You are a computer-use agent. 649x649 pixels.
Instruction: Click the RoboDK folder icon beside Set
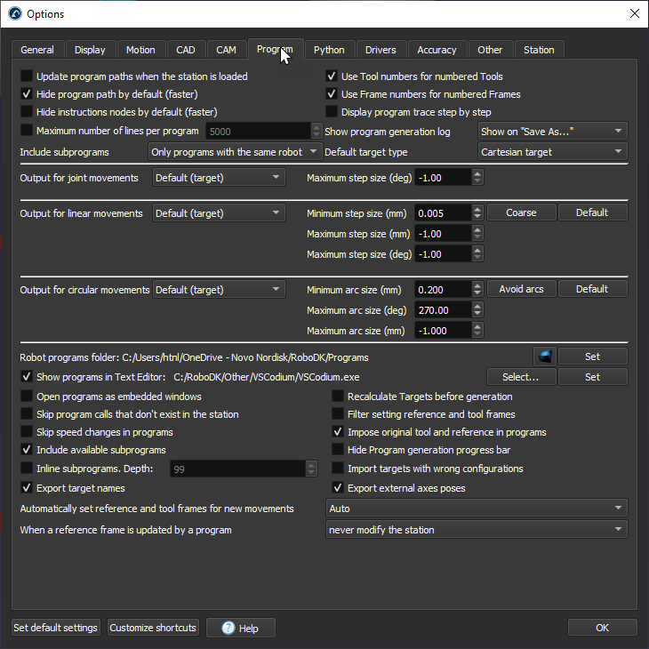click(545, 357)
